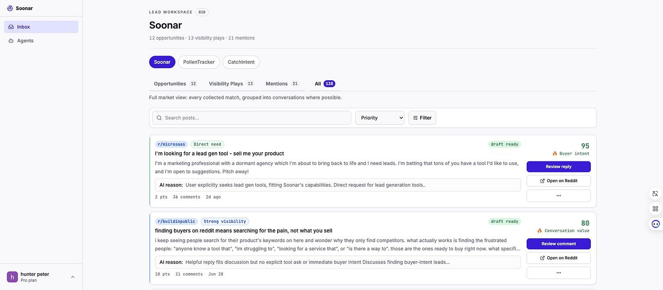
Task: Switch to the Visibility Plays tab
Action: tap(231, 84)
